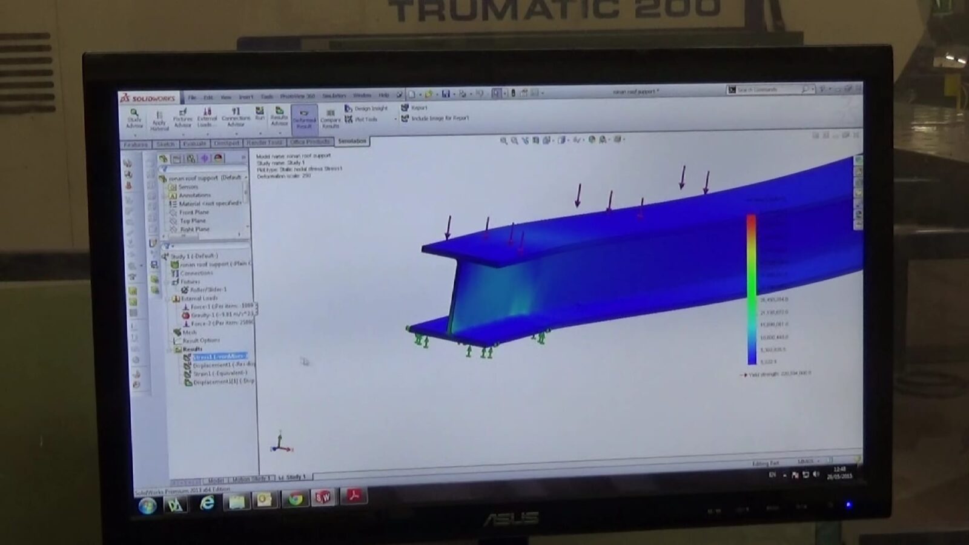Switch to the Sketch tab

165,145
